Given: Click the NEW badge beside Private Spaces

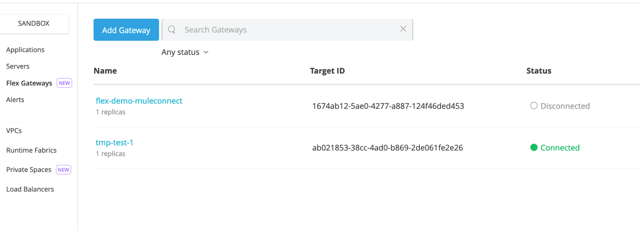Looking at the screenshot, I should point(63,170).
